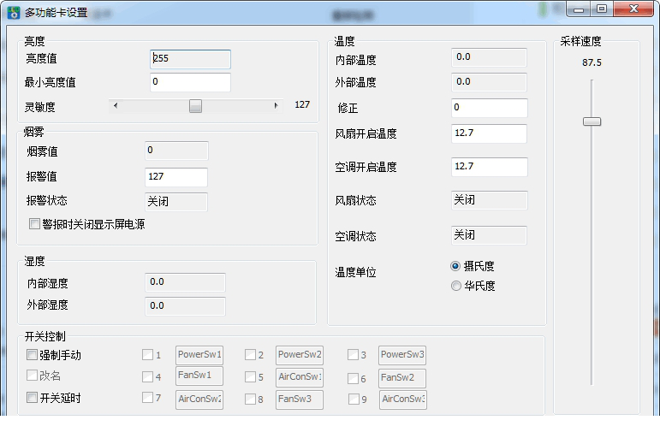660x432 pixels.
Task: Click the 空调开启温度 input box
Action: coord(489,167)
